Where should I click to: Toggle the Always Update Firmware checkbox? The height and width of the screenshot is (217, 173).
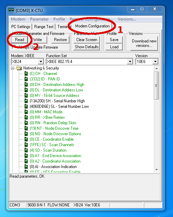14,47
